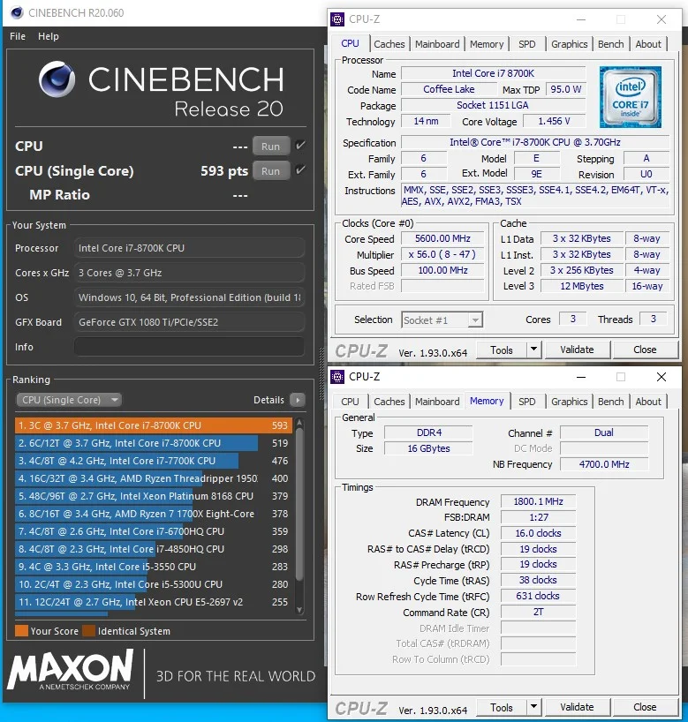Viewport: 688px width, 722px height.
Task: Open Graphics tab in bottom CPU-Z window
Action: [x=569, y=402]
